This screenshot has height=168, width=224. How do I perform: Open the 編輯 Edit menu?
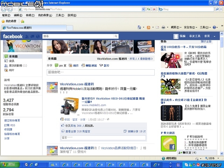[18, 15]
